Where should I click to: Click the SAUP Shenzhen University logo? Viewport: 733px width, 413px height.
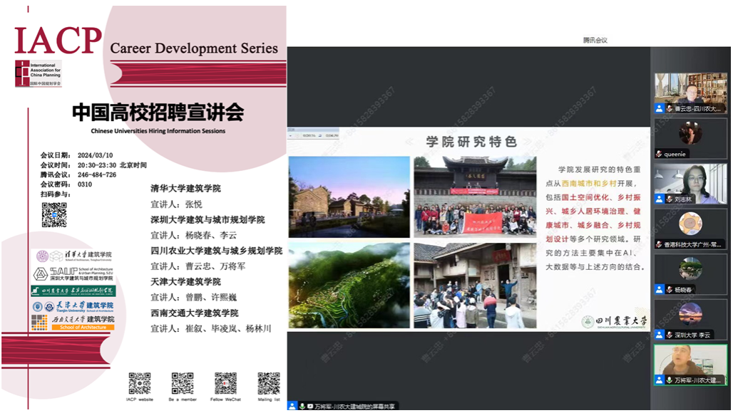point(73,273)
